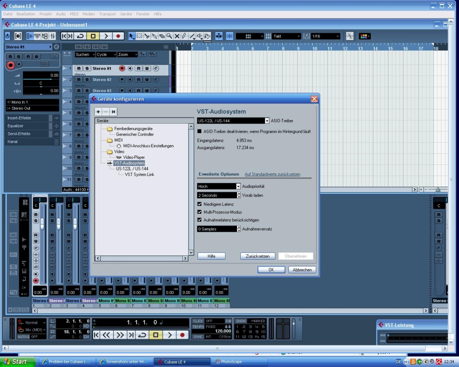Open the Geräte menu
The width and height of the screenshot is (459, 367).
126,14
